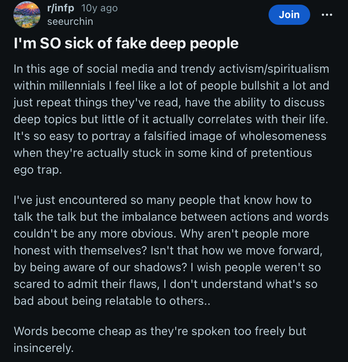Open the r/infp subreddit link
Image resolution: width=348 pixels, height=362 pixels.
61,8
